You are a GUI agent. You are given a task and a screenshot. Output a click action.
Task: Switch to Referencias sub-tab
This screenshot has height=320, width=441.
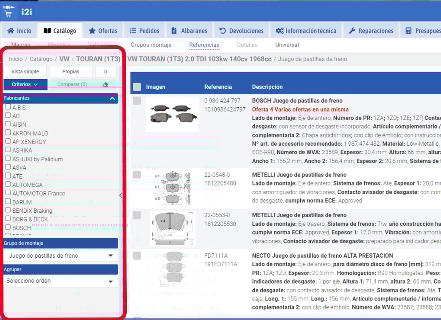[x=204, y=45]
